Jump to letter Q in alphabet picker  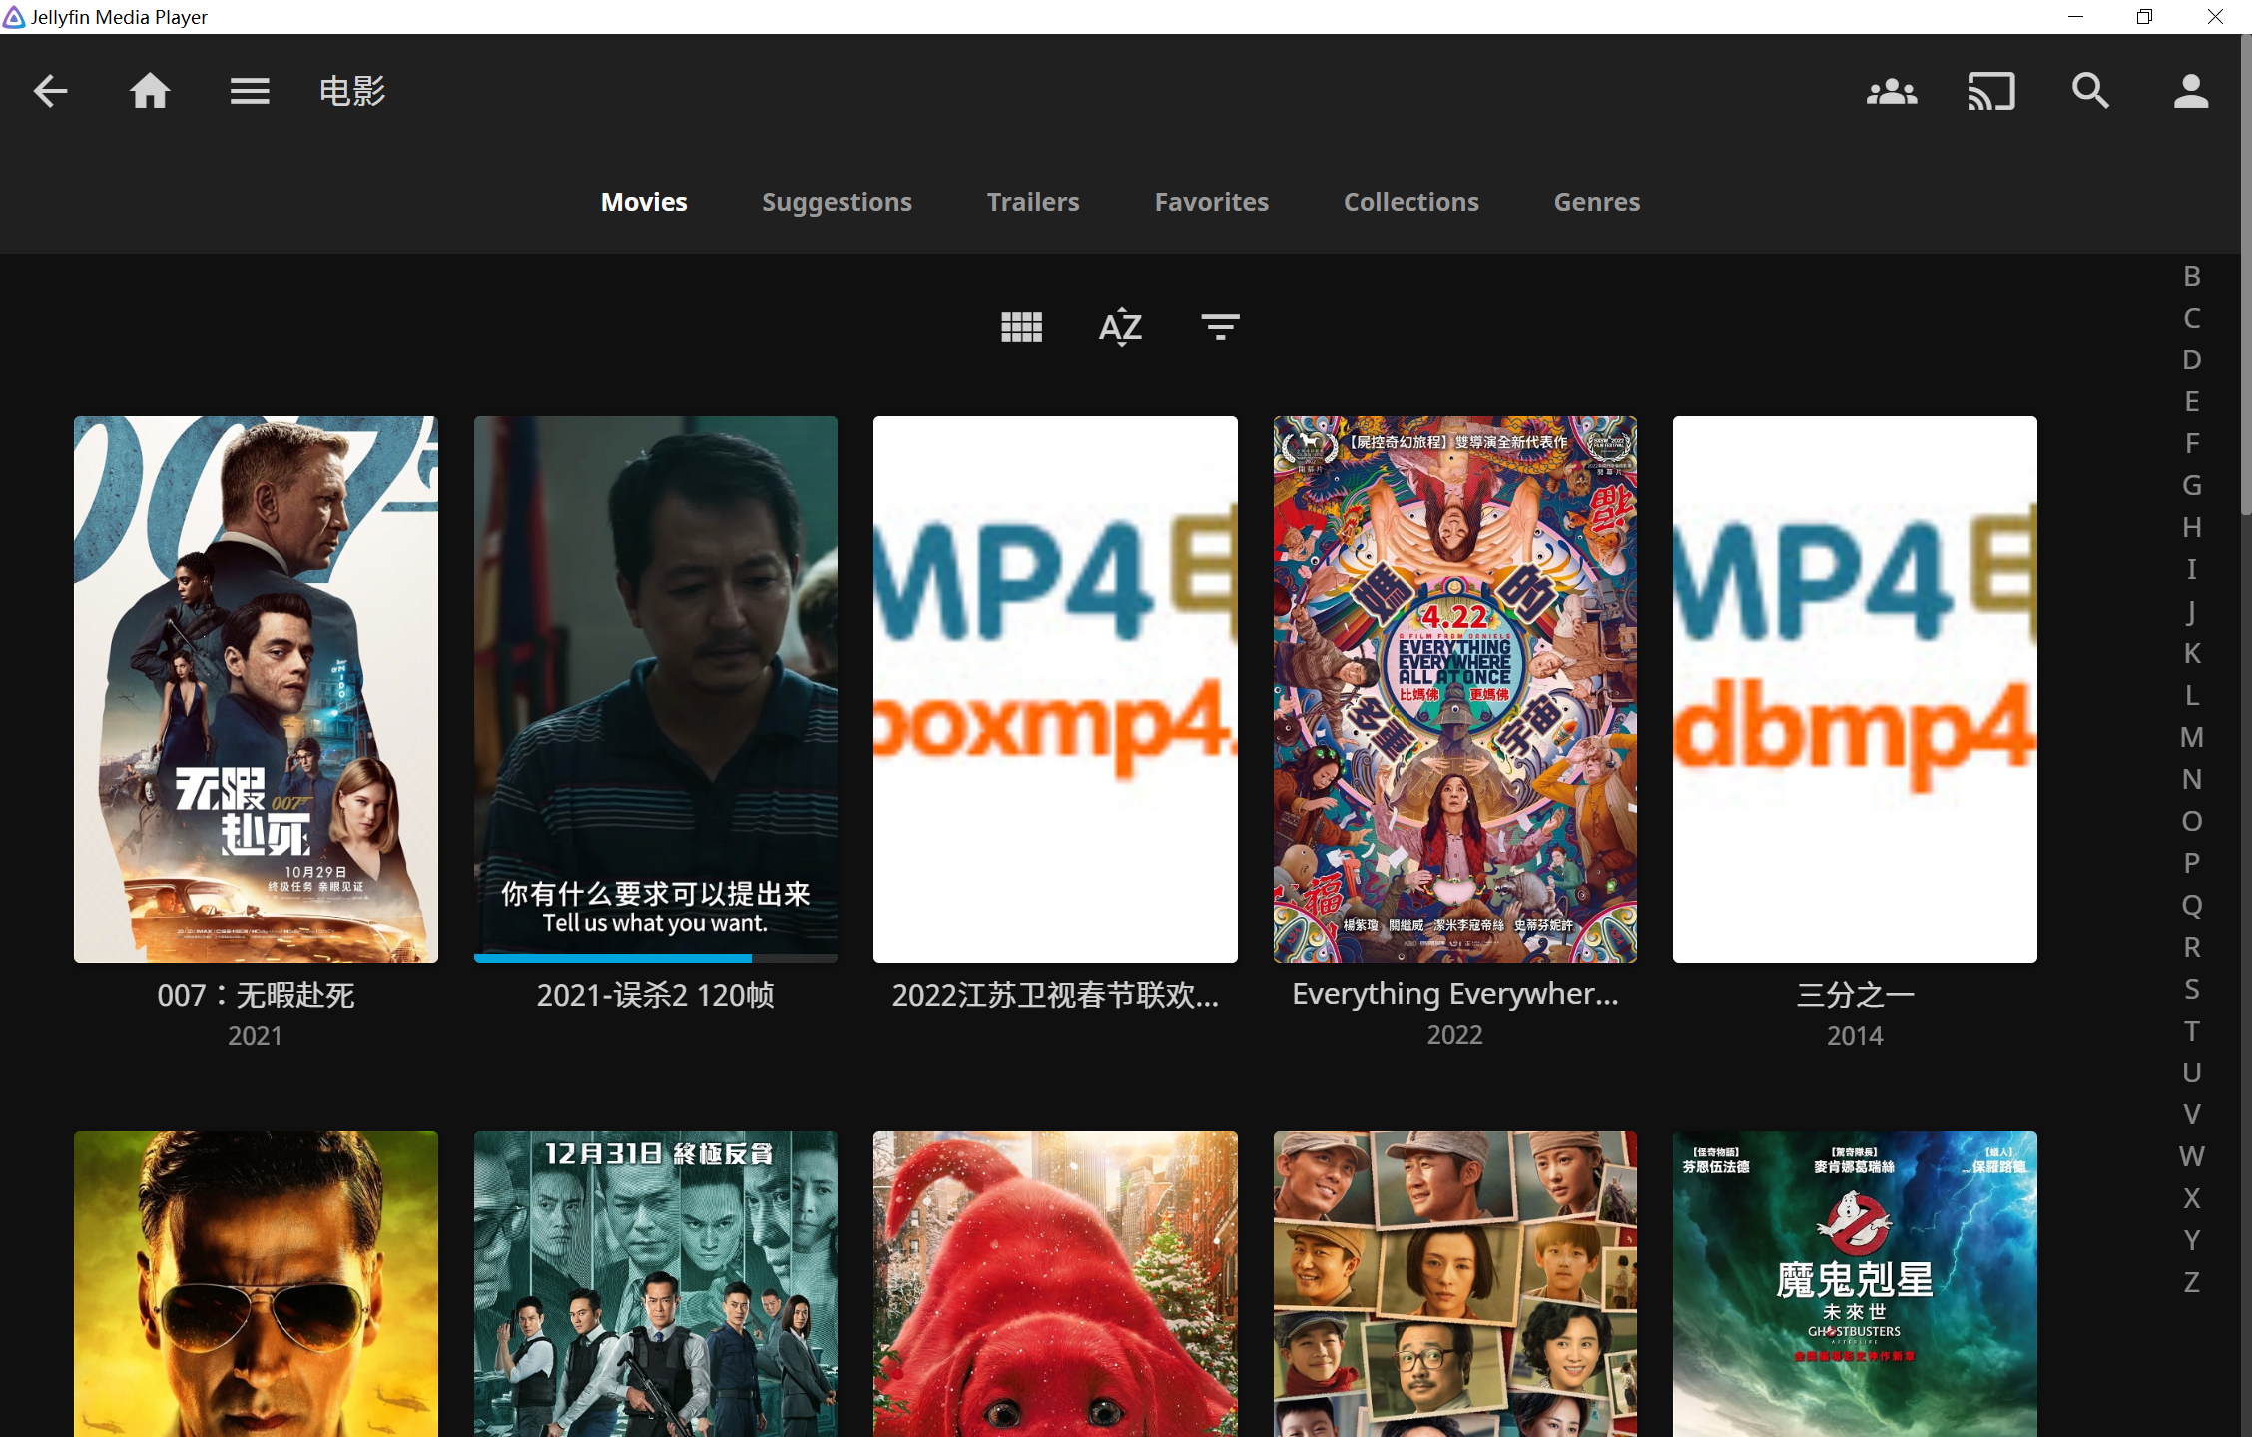point(2191,905)
